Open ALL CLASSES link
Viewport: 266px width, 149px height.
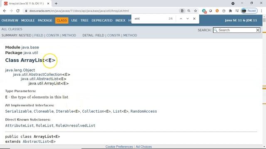click(x=12, y=29)
